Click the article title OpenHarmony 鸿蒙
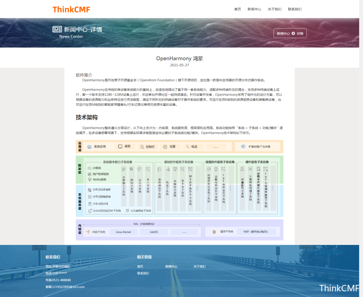The image size is (363, 297). click(179, 58)
